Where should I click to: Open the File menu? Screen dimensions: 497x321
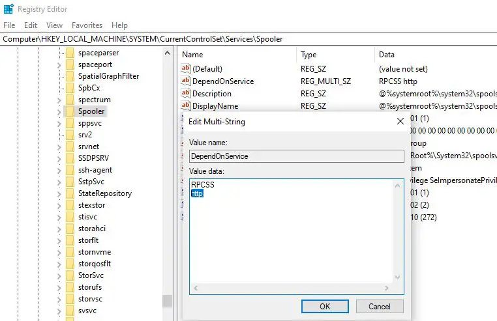point(9,25)
